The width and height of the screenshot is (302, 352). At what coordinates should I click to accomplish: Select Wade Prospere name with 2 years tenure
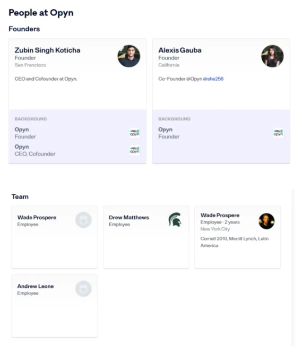coord(220,215)
